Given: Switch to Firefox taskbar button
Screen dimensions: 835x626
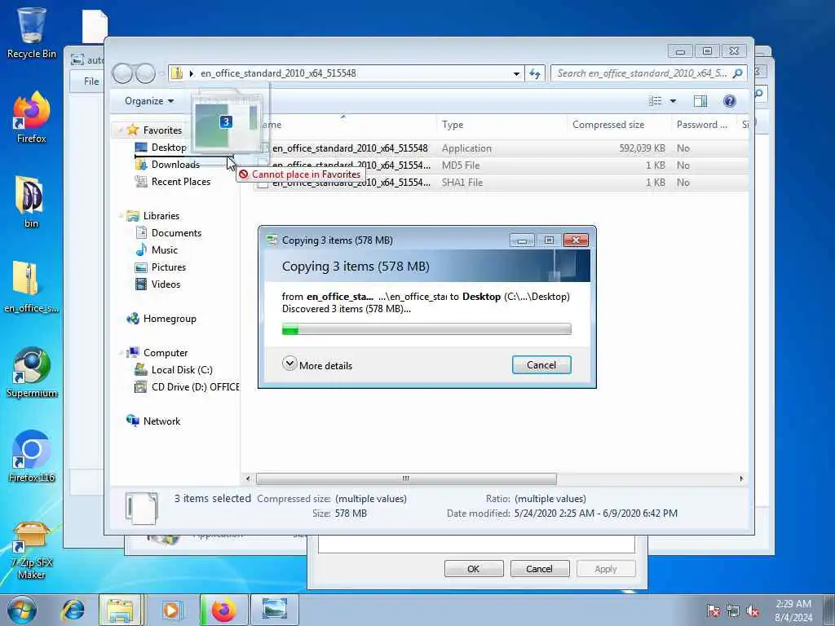Looking at the screenshot, I should click(x=223, y=610).
